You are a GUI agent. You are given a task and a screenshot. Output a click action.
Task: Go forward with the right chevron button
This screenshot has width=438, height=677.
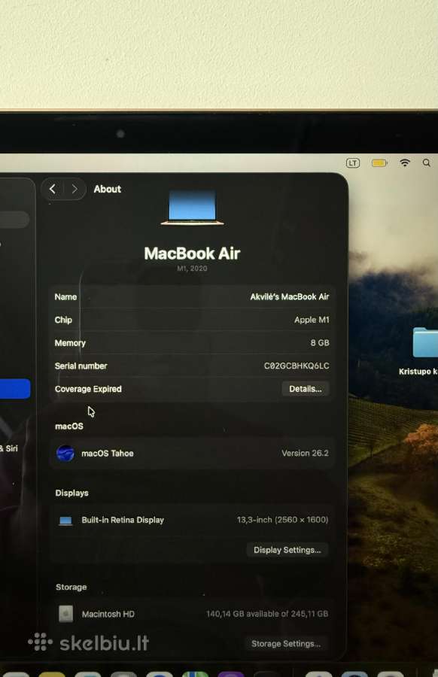pos(75,189)
